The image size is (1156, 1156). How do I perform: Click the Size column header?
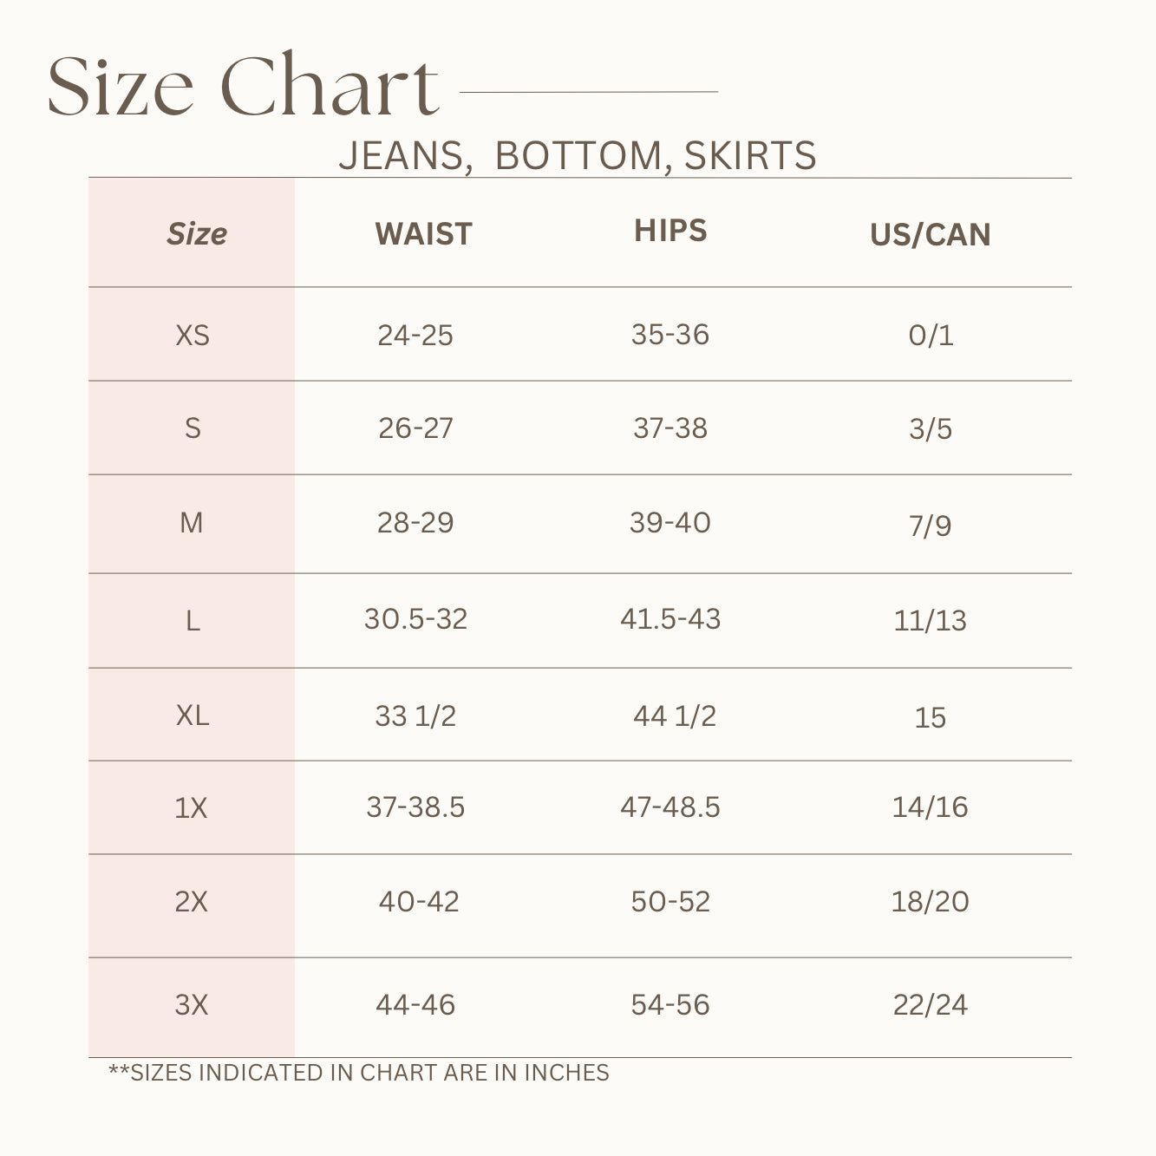[x=196, y=234]
